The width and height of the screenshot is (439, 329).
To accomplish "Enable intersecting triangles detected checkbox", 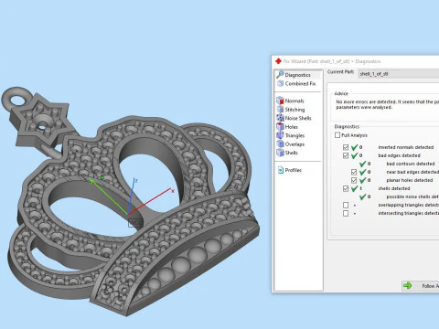I will [346, 213].
